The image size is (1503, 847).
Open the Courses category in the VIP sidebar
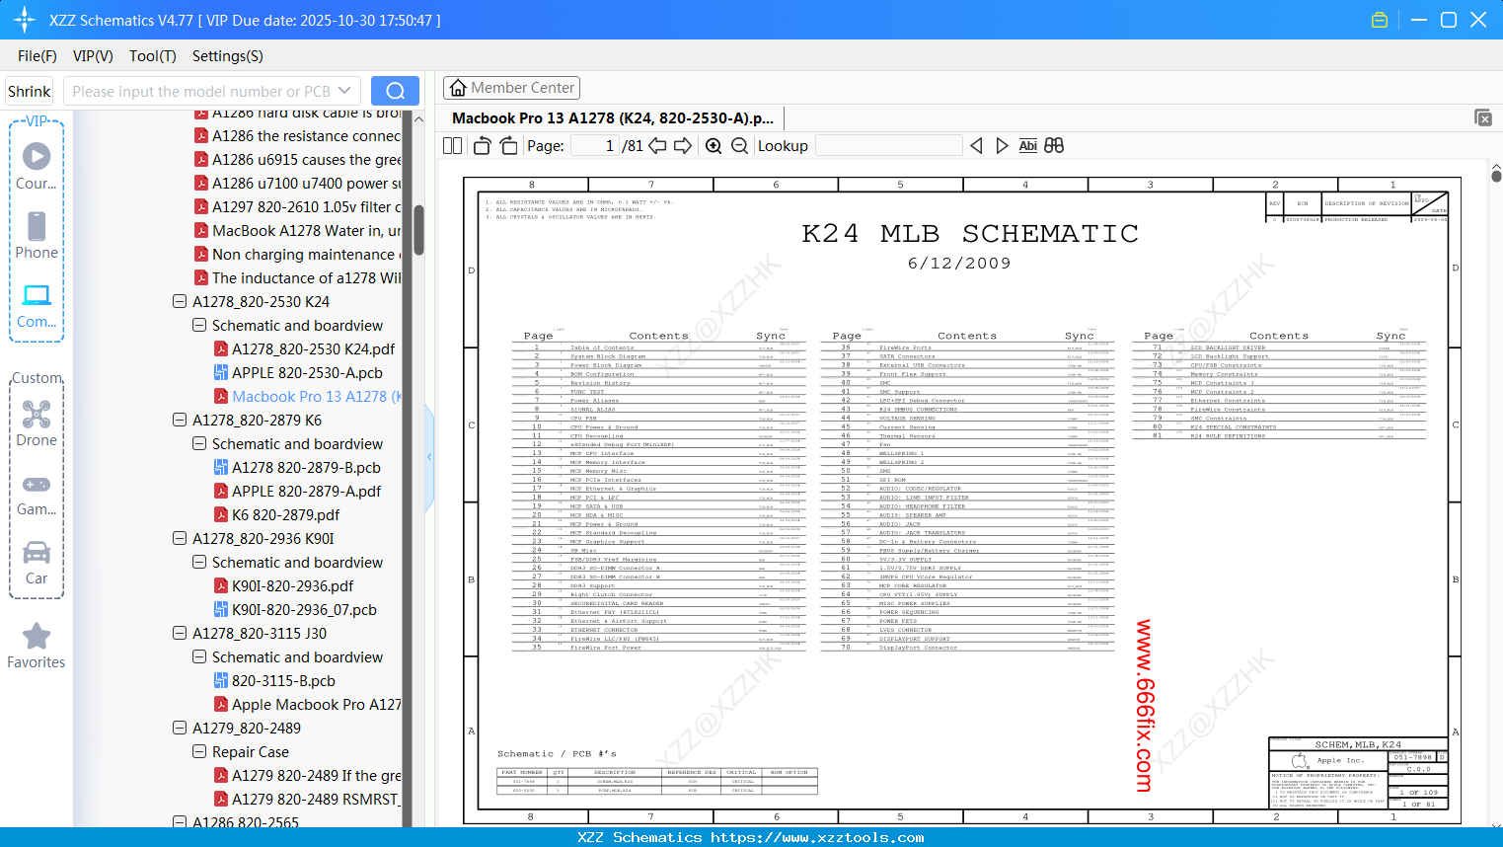click(37, 167)
